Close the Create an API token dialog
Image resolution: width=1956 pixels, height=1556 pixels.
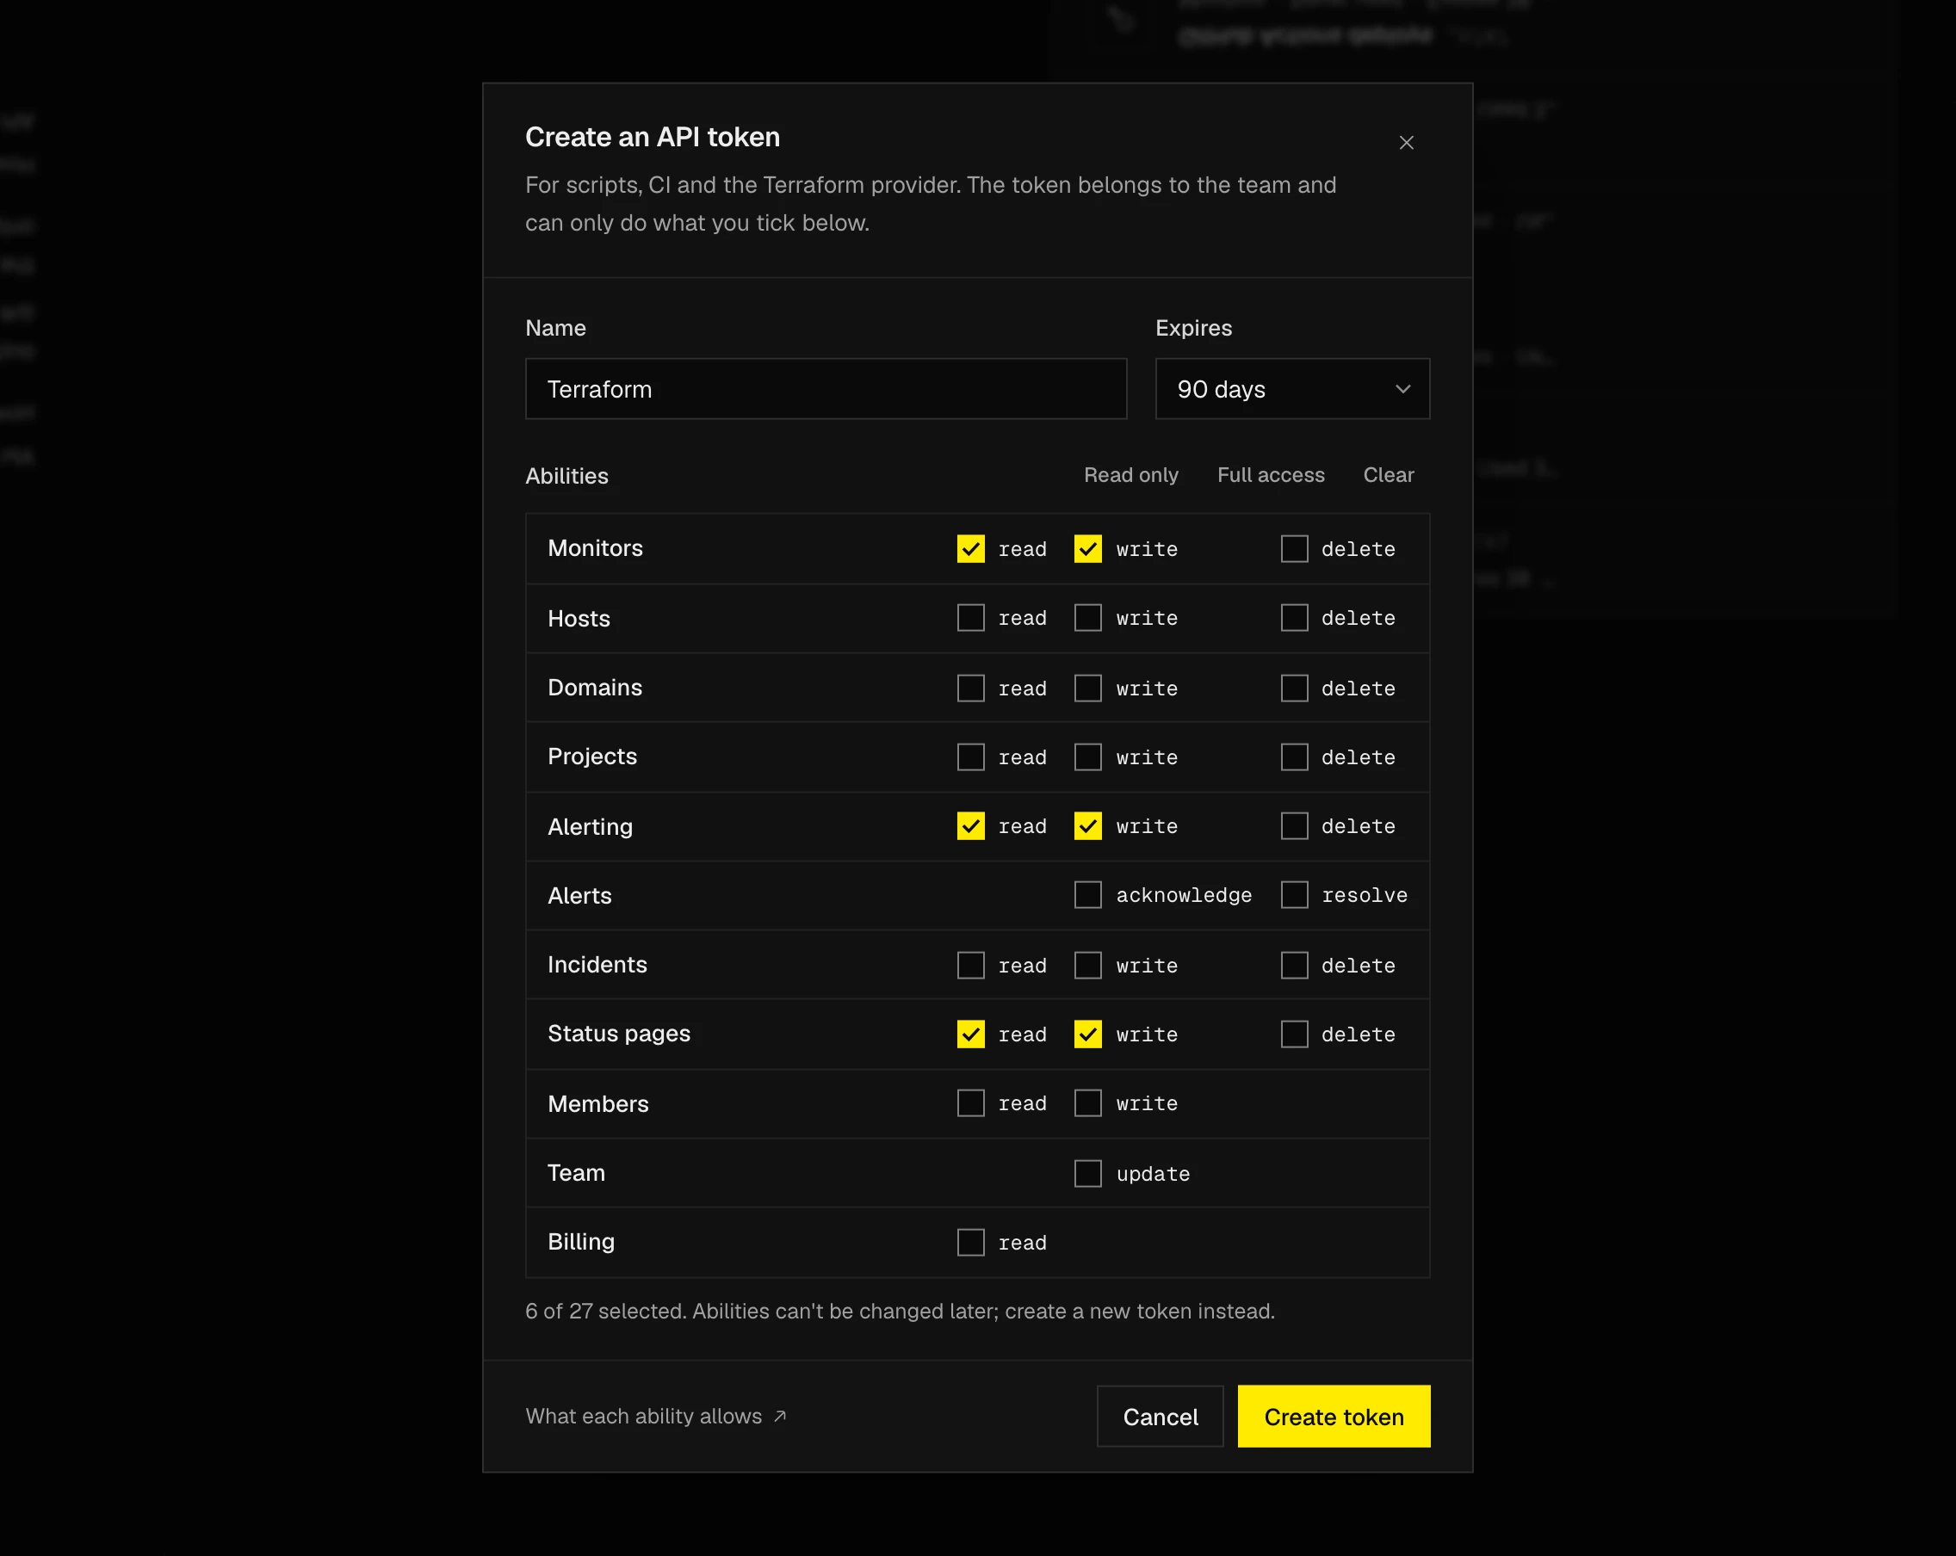[1406, 142]
